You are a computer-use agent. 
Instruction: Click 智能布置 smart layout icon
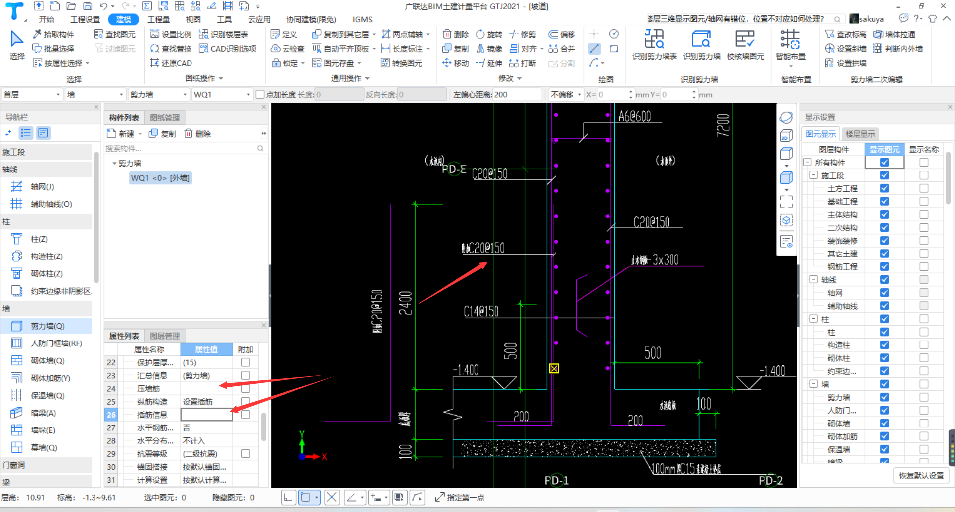(x=790, y=45)
